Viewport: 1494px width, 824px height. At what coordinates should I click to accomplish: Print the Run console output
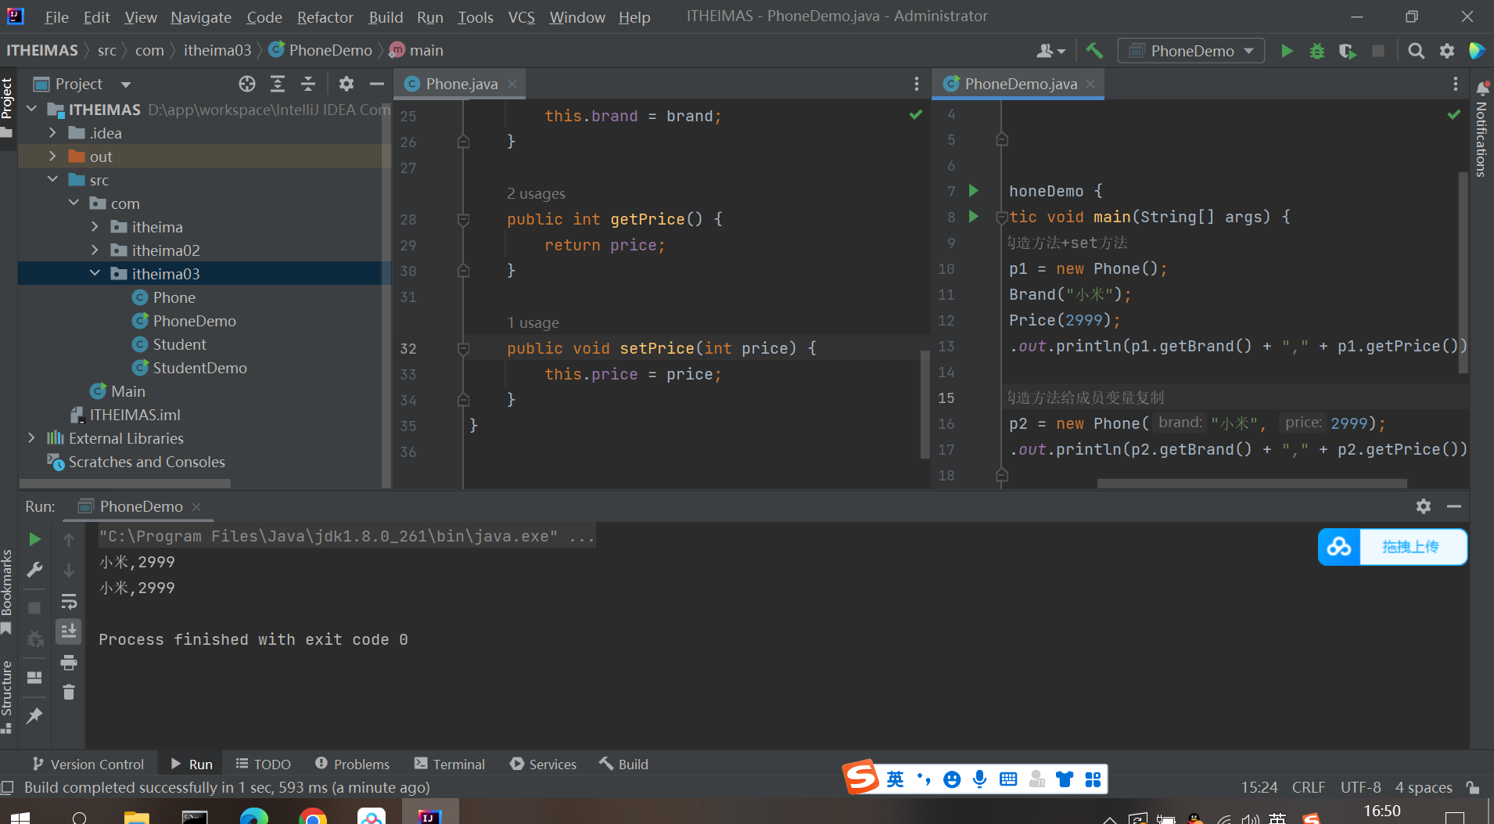click(x=69, y=663)
